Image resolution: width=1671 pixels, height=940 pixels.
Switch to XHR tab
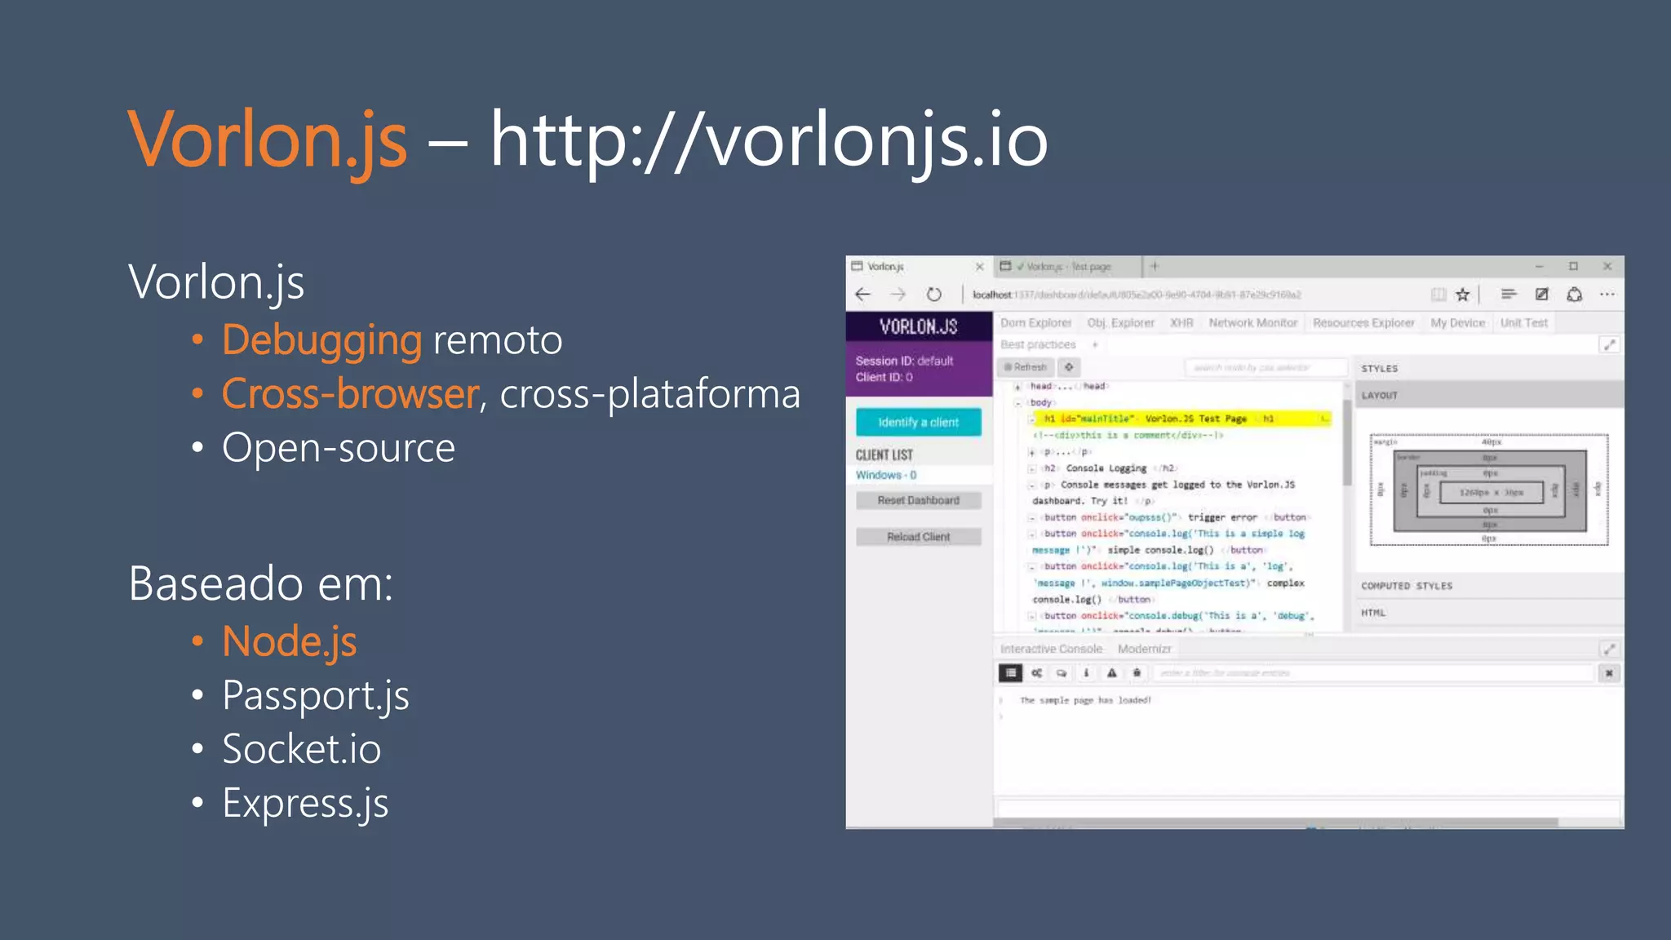point(1181,323)
